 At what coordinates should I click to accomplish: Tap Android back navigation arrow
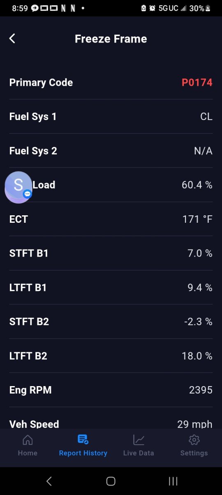coord(49,481)
